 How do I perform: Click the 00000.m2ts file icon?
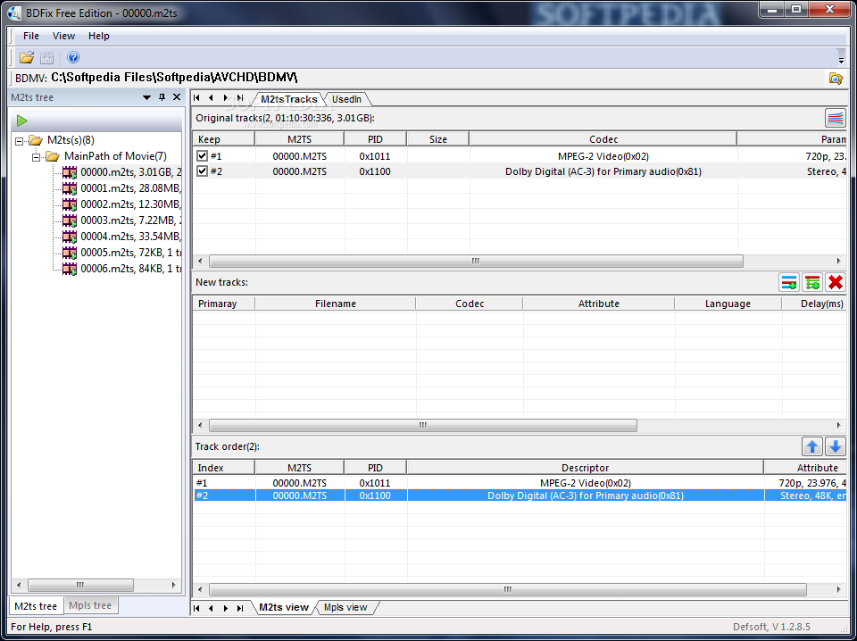point(70,172)
